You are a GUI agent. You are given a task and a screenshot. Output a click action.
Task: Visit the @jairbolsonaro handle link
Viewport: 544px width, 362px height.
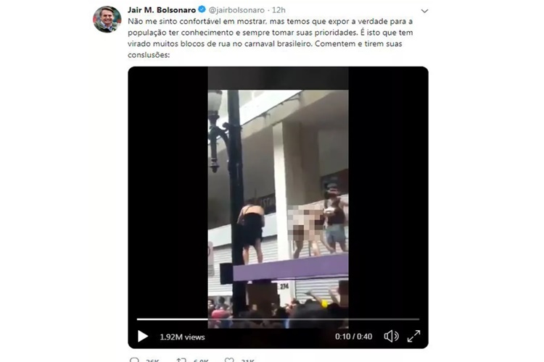(236, 10)
